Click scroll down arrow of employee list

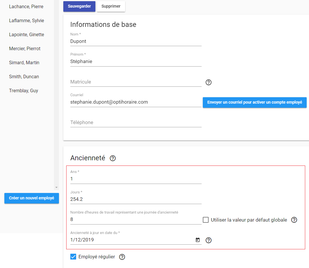[x=56, y=187]
